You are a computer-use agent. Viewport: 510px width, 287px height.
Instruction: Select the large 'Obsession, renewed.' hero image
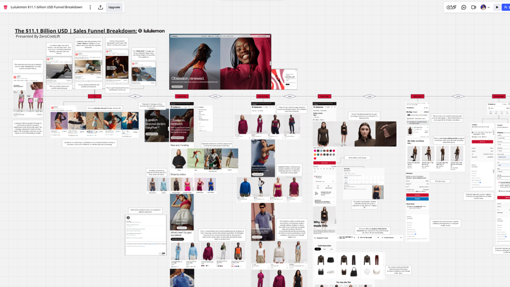220,62
